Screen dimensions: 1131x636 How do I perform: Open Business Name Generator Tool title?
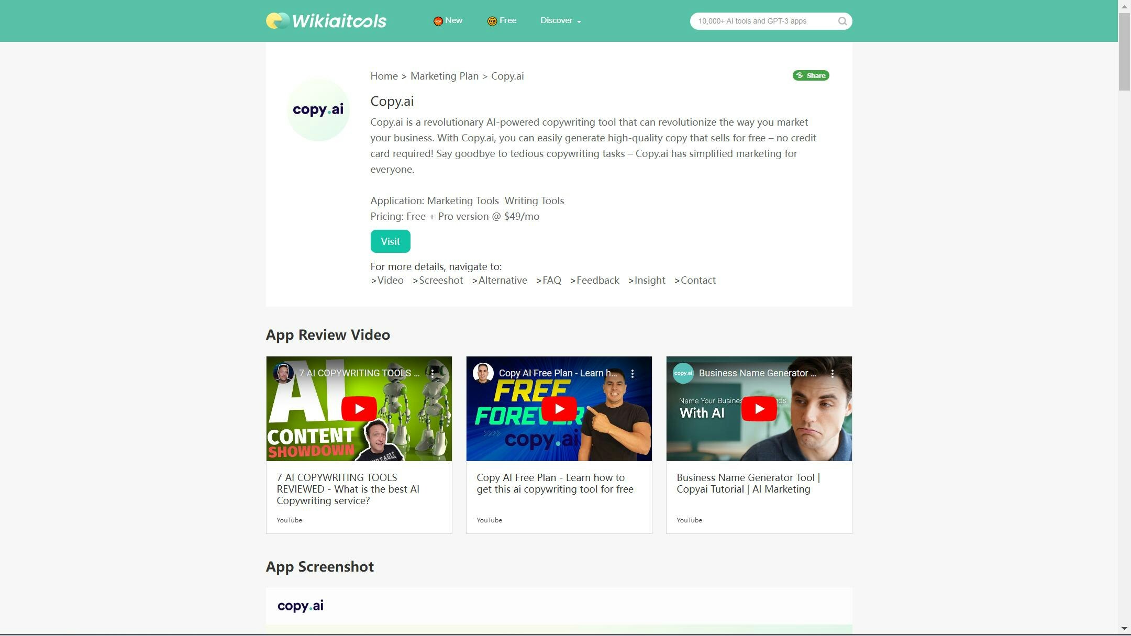pos(748,483)
